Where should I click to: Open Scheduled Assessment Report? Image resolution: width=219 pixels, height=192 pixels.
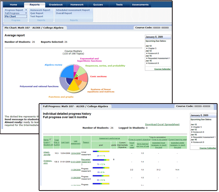[73, 10]
